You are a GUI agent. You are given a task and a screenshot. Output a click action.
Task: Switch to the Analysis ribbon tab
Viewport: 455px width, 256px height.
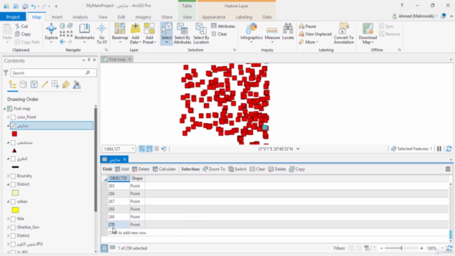coord(80,17)
